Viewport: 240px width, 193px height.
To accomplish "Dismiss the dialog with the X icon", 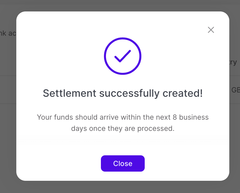I will 211,30.
